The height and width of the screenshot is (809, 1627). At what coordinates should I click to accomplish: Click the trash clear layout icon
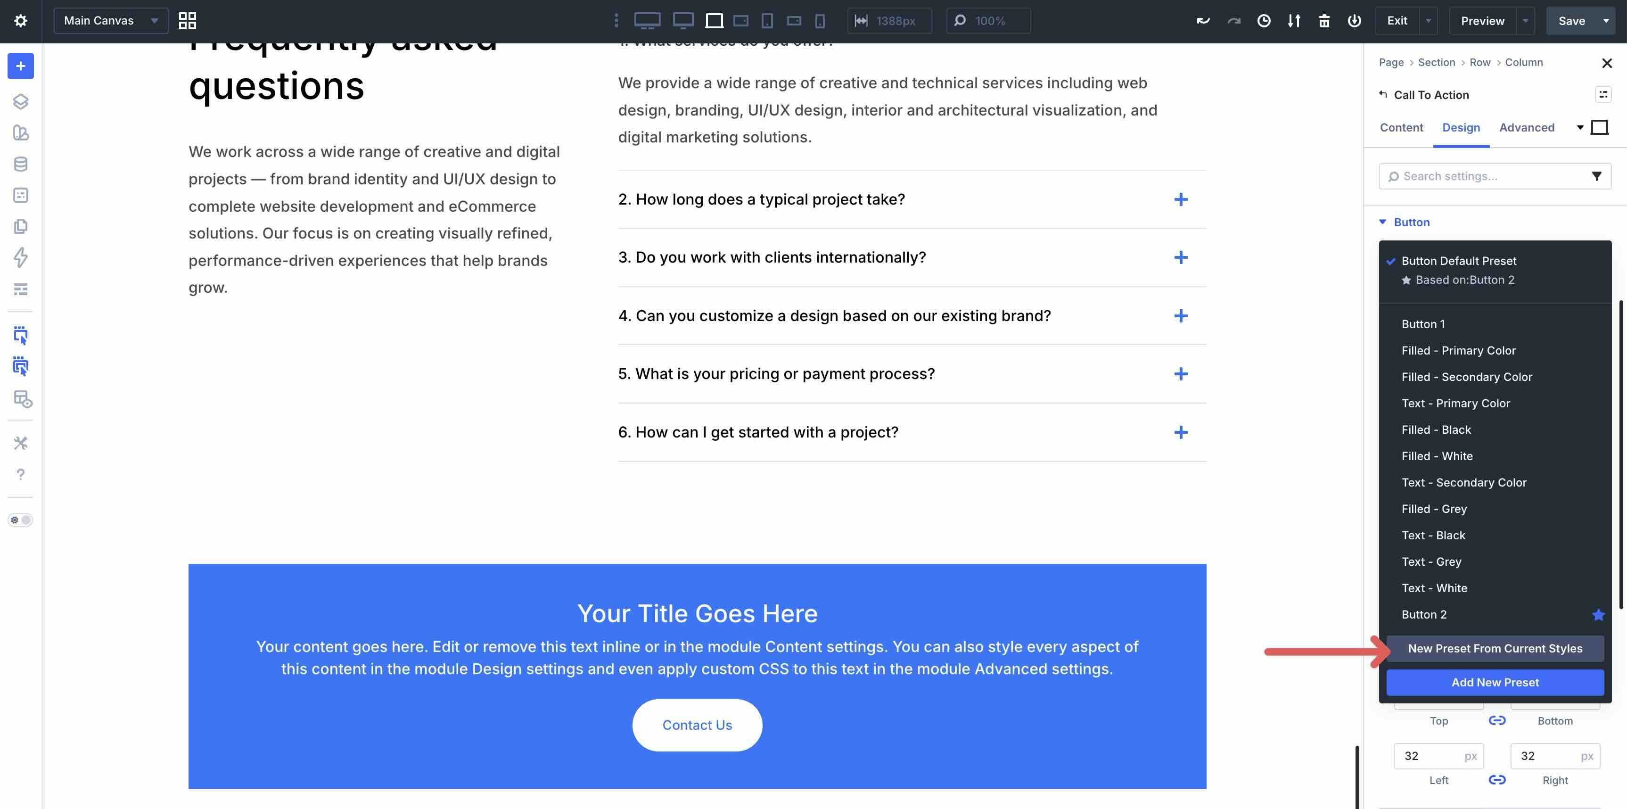(1324, 21)
